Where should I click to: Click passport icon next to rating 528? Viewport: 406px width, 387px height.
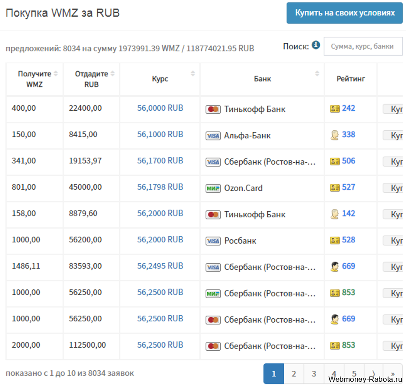(335, 241)
